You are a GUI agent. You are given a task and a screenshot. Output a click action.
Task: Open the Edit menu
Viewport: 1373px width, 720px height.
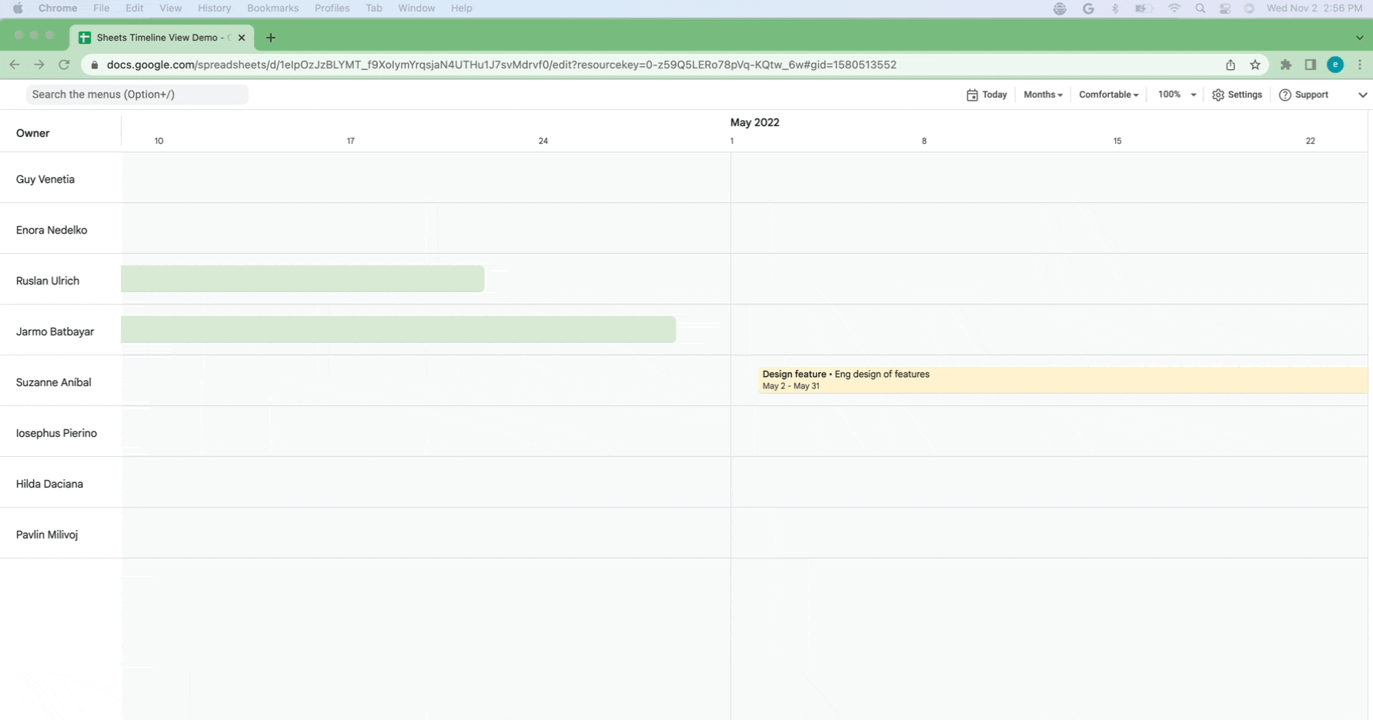pos(135,8)
